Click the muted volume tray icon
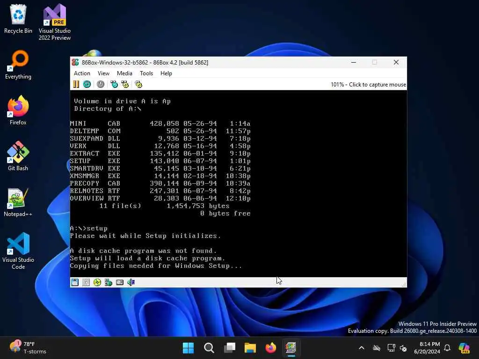 (403, 348)
